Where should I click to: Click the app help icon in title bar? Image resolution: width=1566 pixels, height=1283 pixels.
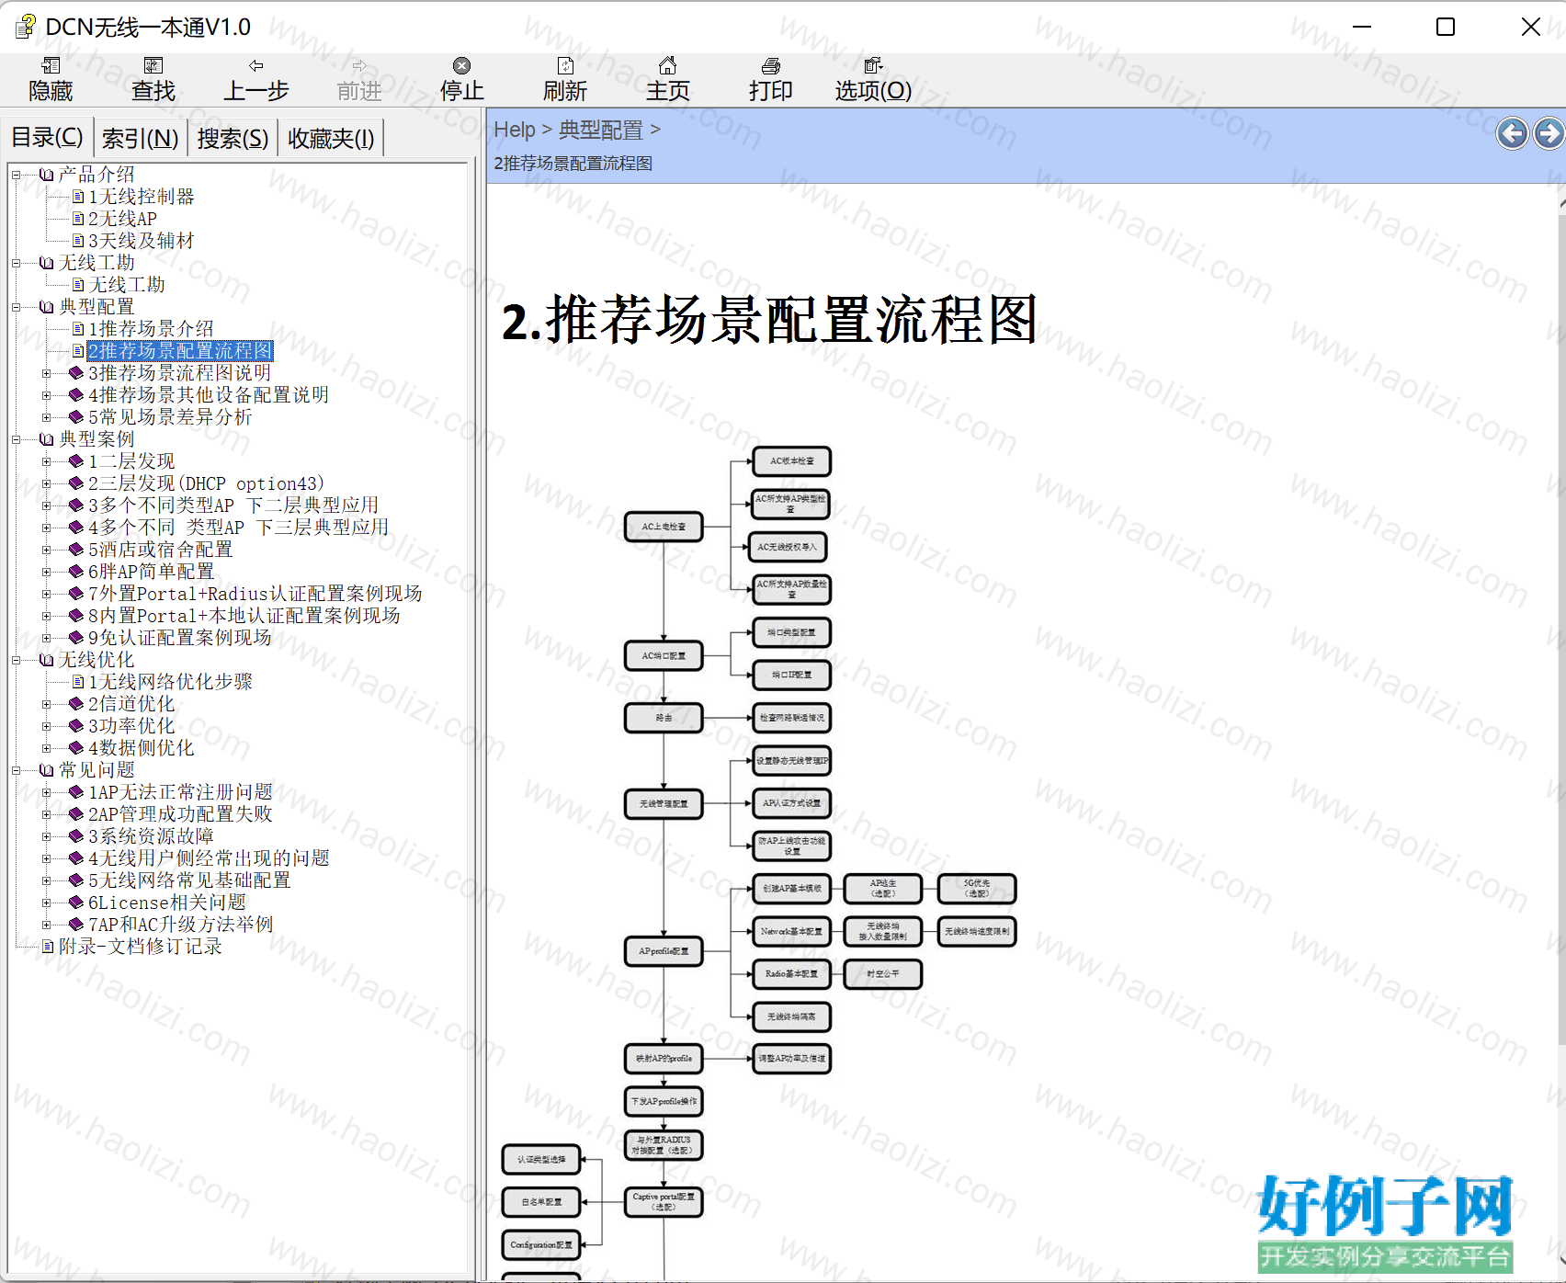tap(25, 27)
